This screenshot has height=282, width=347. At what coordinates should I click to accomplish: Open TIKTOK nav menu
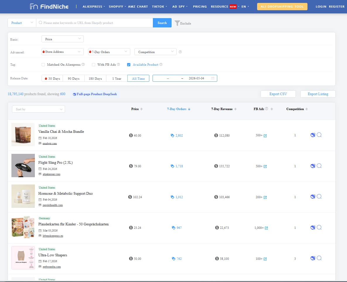click(159, 7)
